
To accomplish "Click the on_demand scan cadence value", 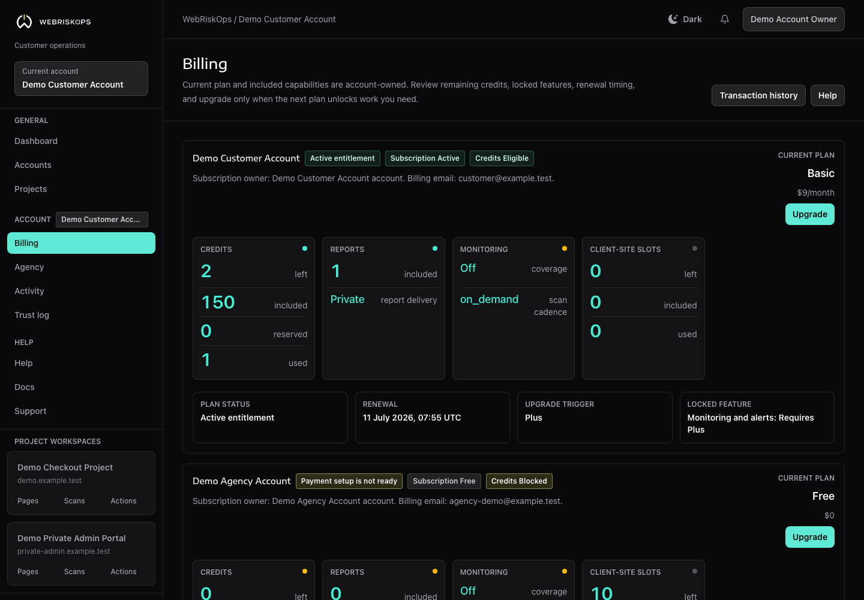I will [x=489, y=299].
